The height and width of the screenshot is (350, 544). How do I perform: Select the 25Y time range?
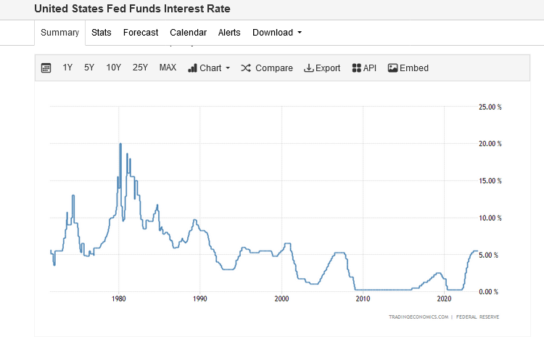click(x=140, y=68)
